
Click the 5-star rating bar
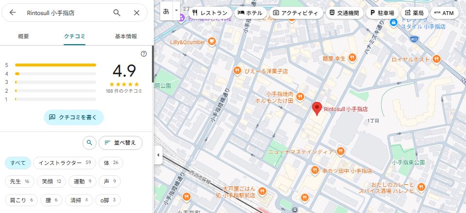click(55, 65)
